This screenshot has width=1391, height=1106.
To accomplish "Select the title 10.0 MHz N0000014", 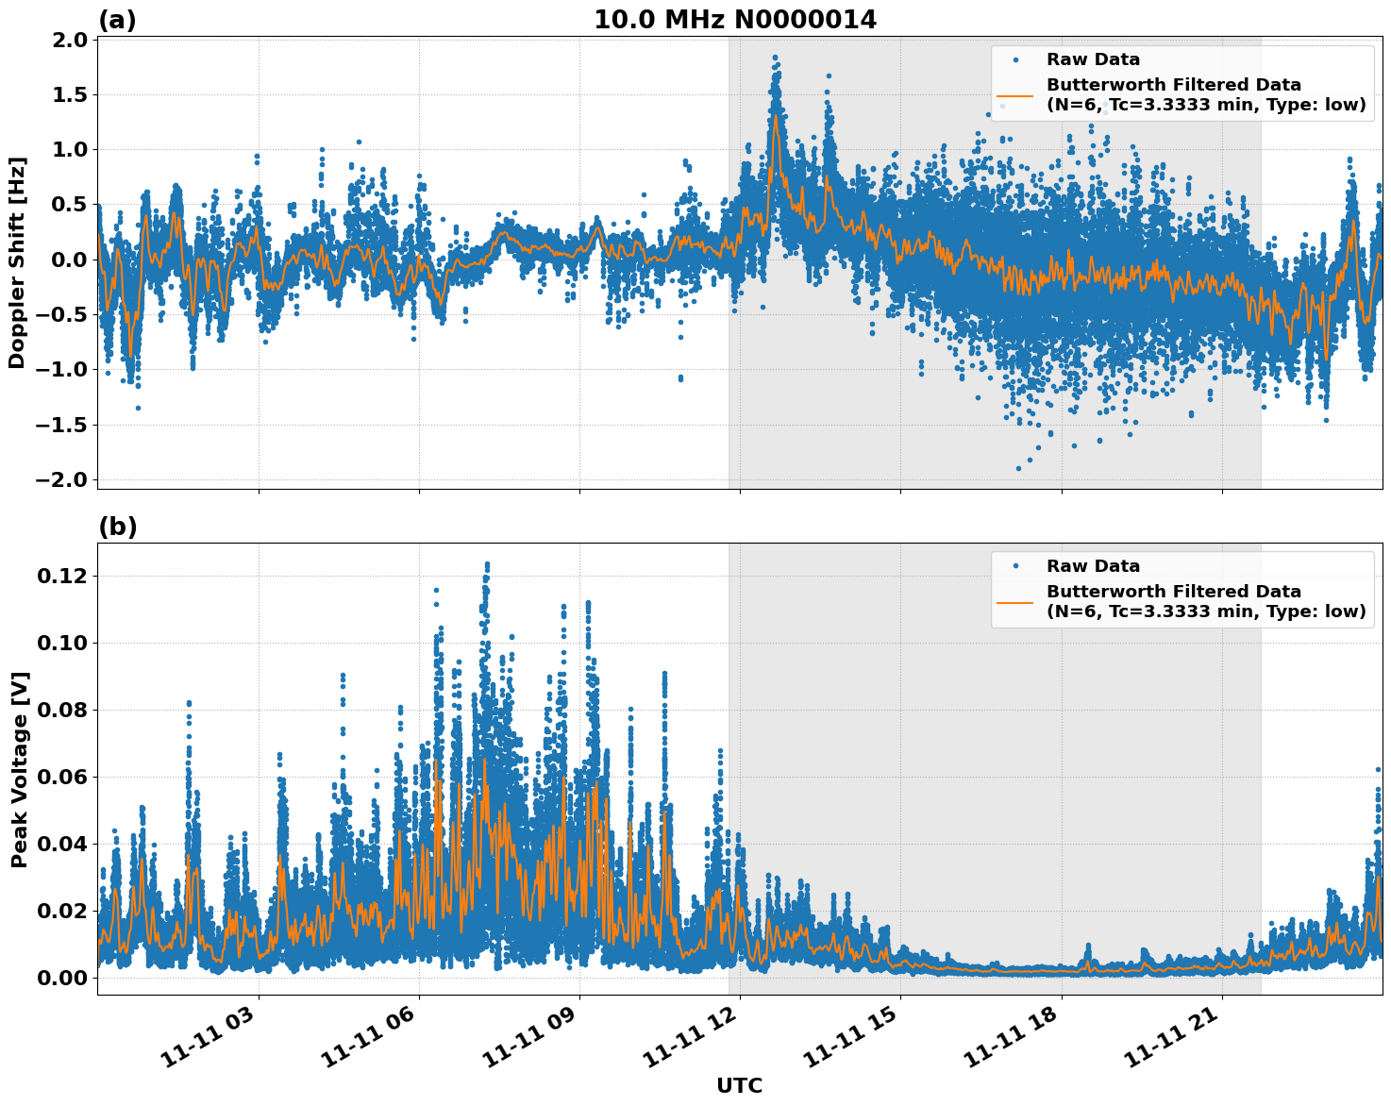I will (733, 16).
